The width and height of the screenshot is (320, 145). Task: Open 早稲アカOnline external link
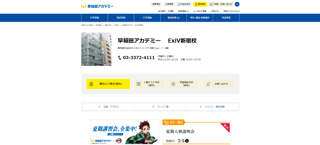tap(232, 11)
